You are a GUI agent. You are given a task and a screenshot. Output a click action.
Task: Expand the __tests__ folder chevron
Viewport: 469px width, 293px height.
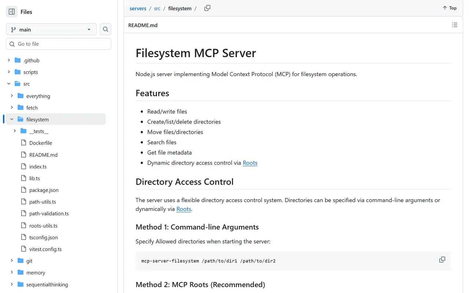click(x=15, y=131)
